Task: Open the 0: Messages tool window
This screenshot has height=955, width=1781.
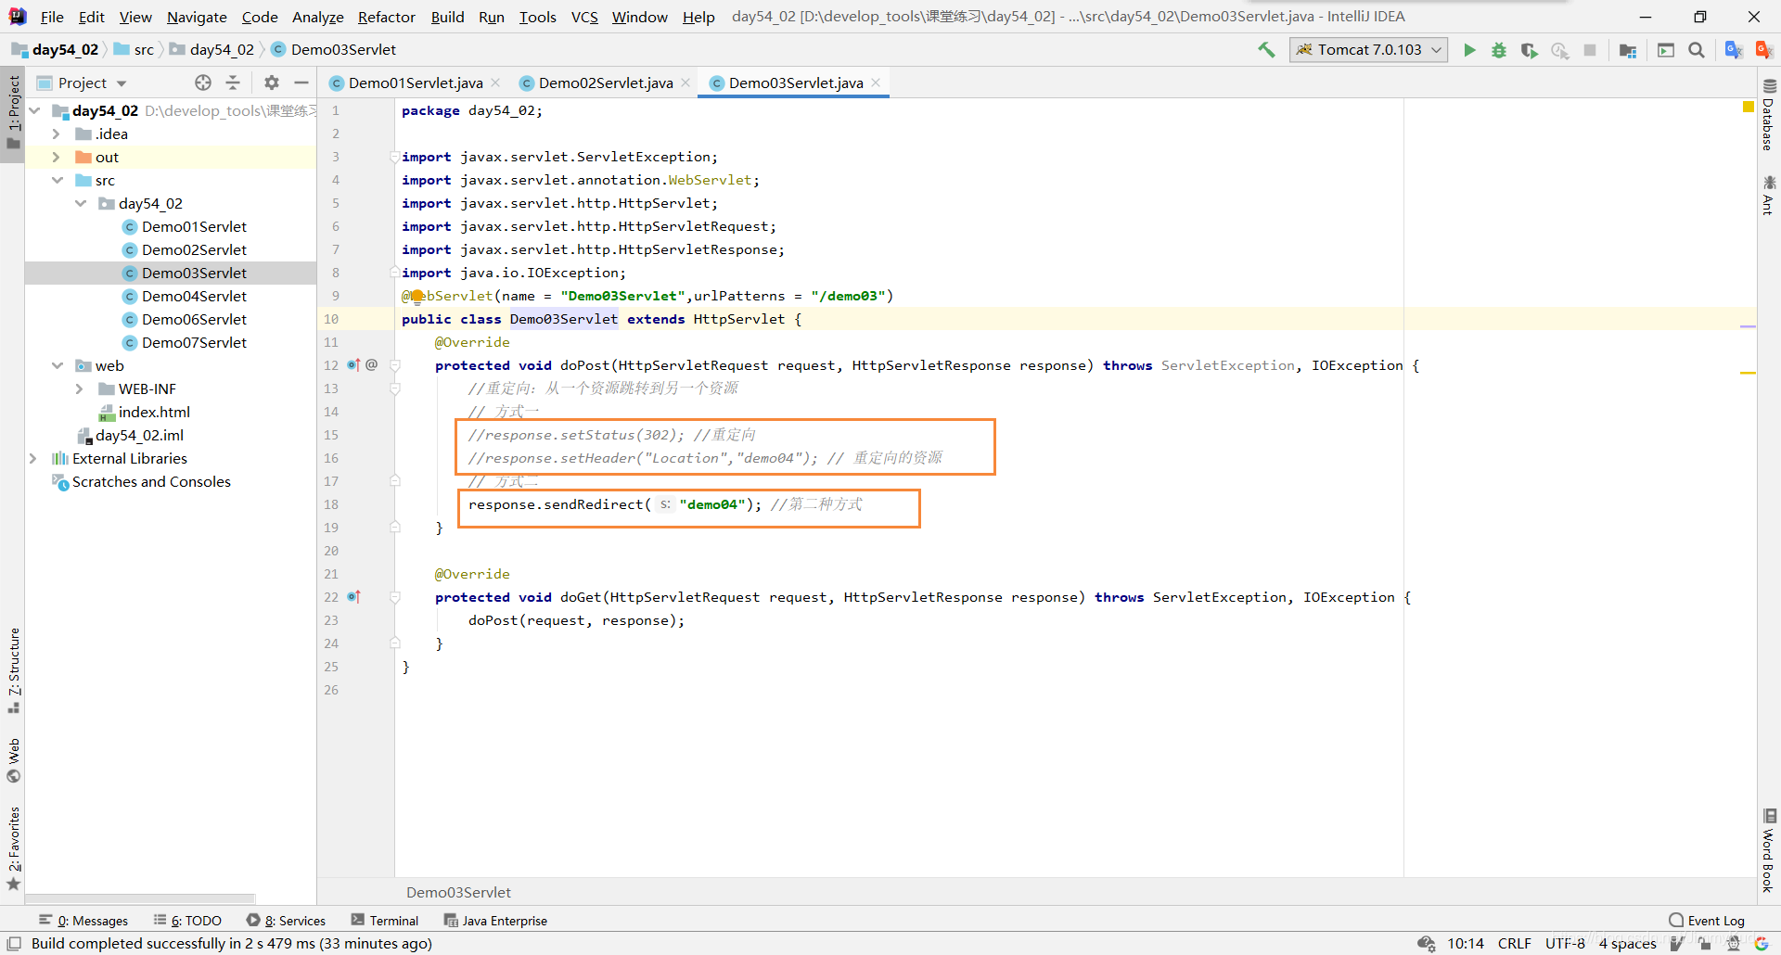Action: point(83,921)
